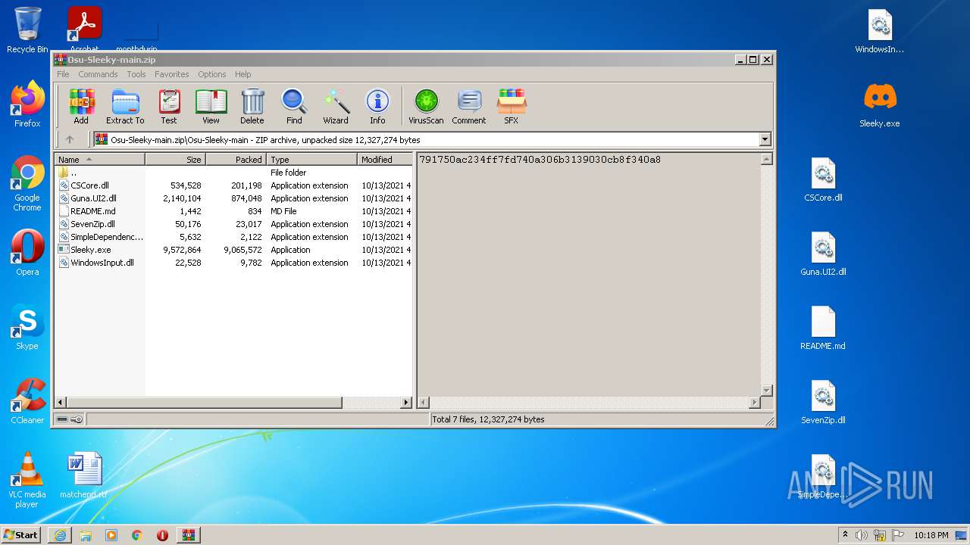Open matchend.rtf document on desktop

[84, 475]
